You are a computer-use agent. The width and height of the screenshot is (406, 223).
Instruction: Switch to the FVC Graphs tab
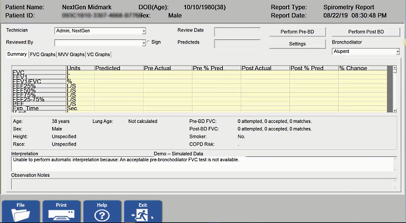pyautogui.click(x=42, y=54)
